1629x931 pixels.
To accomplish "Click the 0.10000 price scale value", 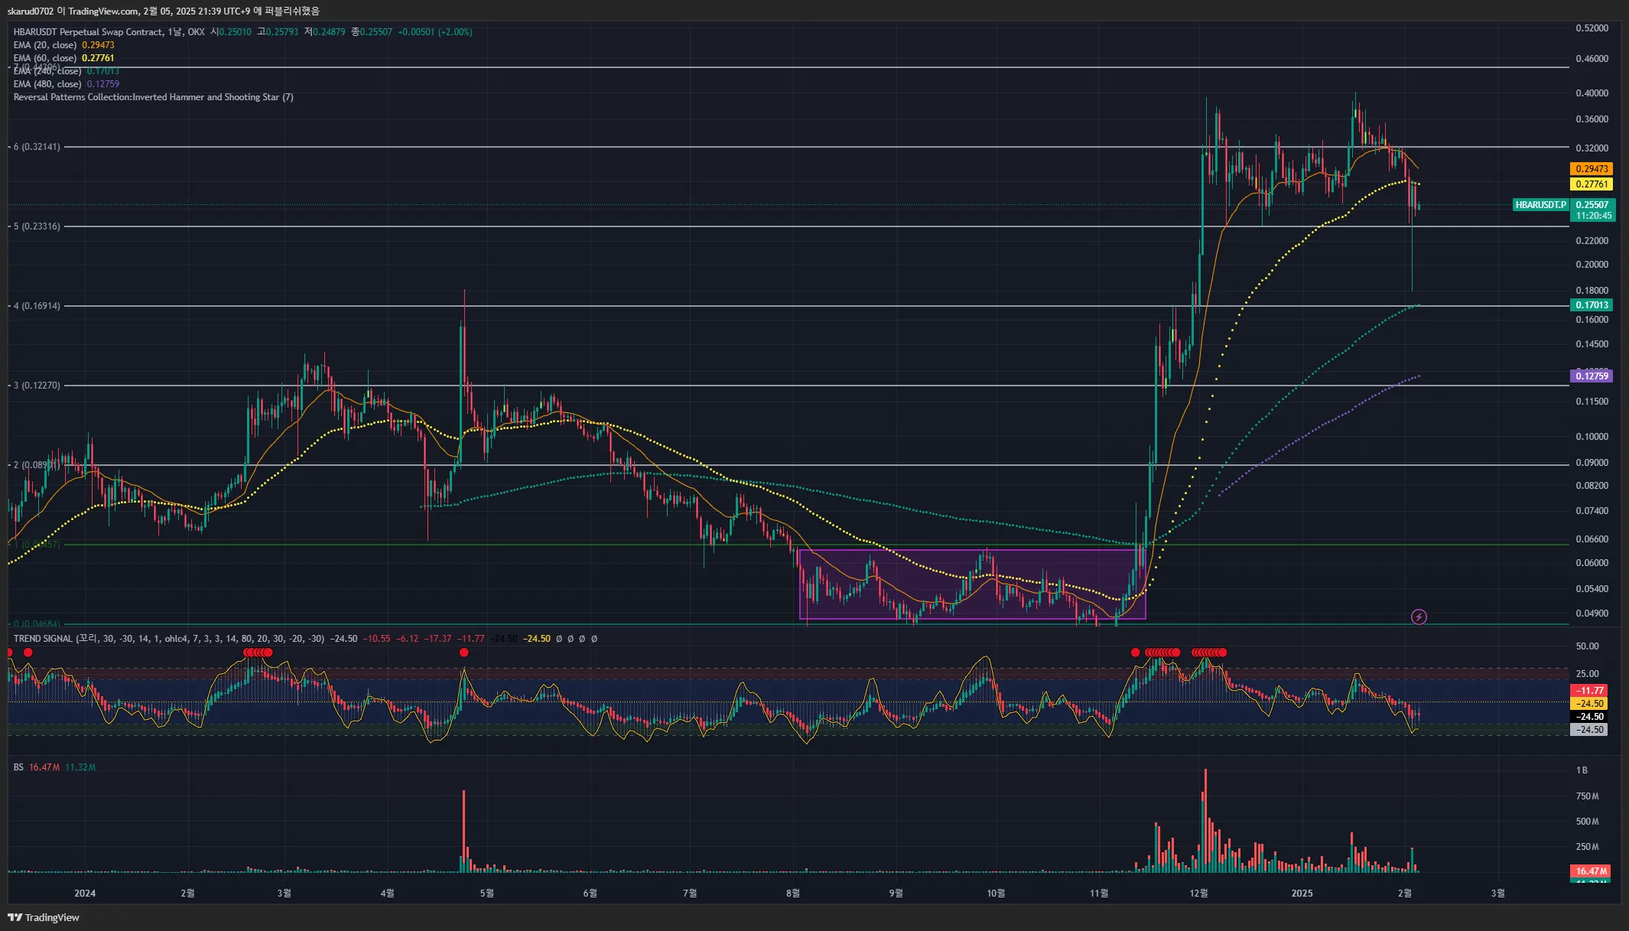I will coord(1592,437).
